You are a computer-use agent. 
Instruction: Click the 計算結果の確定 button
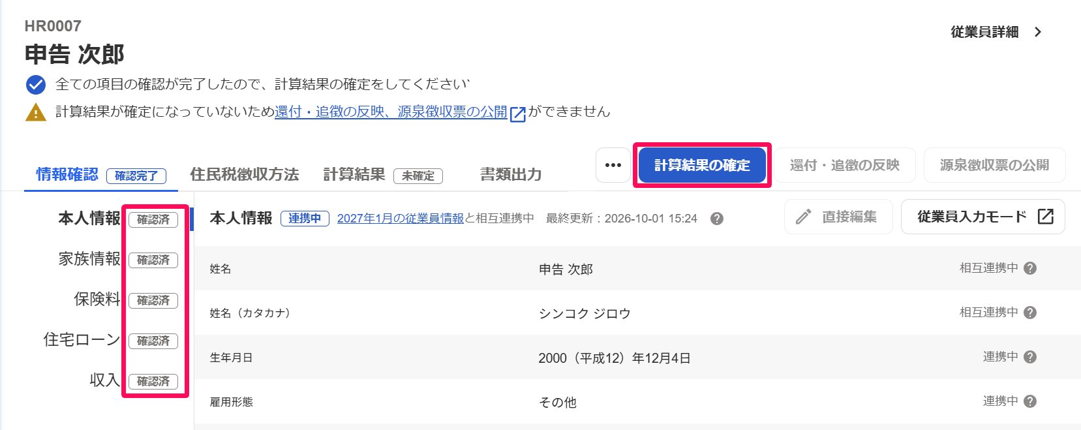click(x=702, y=165)
